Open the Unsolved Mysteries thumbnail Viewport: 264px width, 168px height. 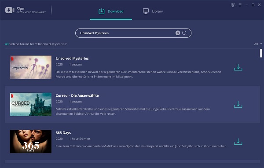(31, 67)
